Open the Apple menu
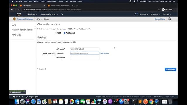 pos(13,1)
